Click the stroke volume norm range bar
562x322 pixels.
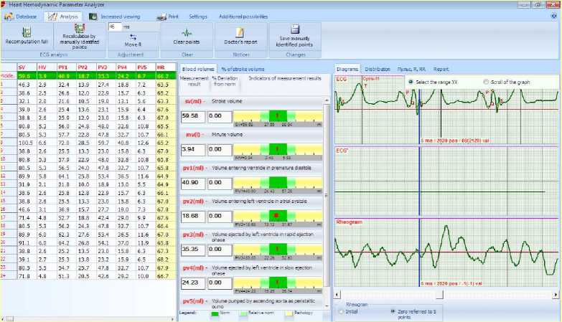[x=273, y=114]
